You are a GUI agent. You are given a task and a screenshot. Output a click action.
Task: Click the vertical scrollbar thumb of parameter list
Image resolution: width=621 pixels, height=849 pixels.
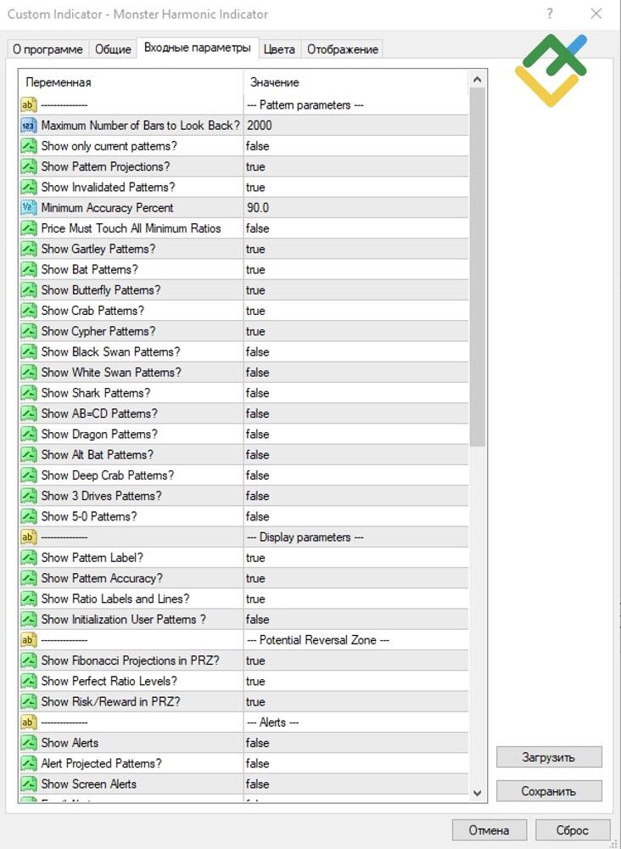point(477,267)
